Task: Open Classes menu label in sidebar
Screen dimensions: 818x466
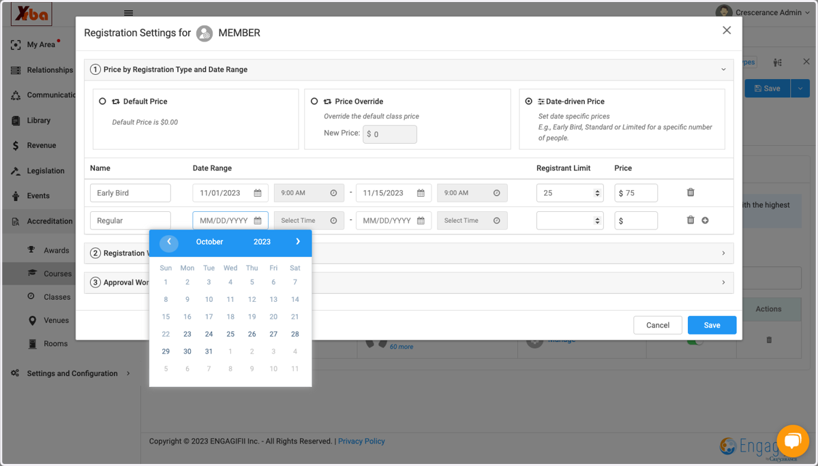Action: coord(57,297)
